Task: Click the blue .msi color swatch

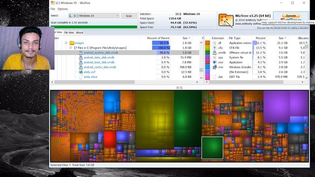Action: point(207,67)
